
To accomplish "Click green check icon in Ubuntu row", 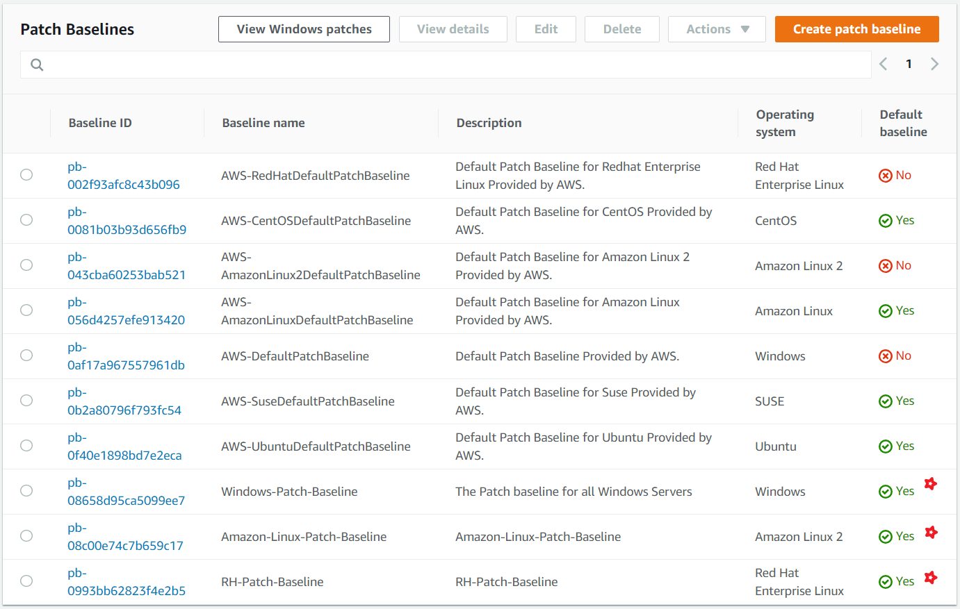I will point(886,447).
